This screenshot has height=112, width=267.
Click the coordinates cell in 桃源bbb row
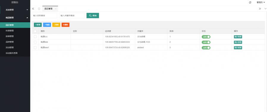119,42
